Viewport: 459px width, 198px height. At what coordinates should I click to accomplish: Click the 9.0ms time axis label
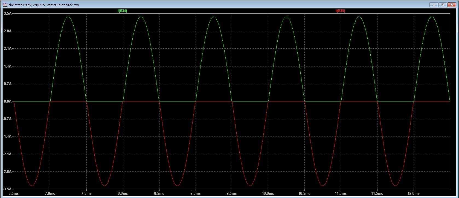(x=195, y=193)
